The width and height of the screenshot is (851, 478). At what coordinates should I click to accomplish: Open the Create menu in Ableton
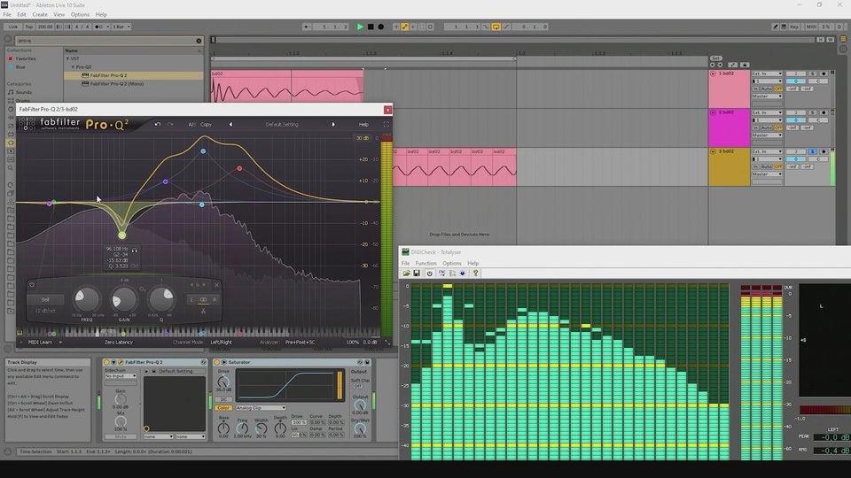coord(40,14)
